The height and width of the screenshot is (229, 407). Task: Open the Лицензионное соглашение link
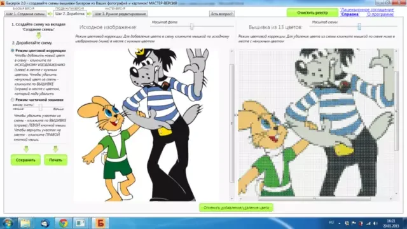367,10
